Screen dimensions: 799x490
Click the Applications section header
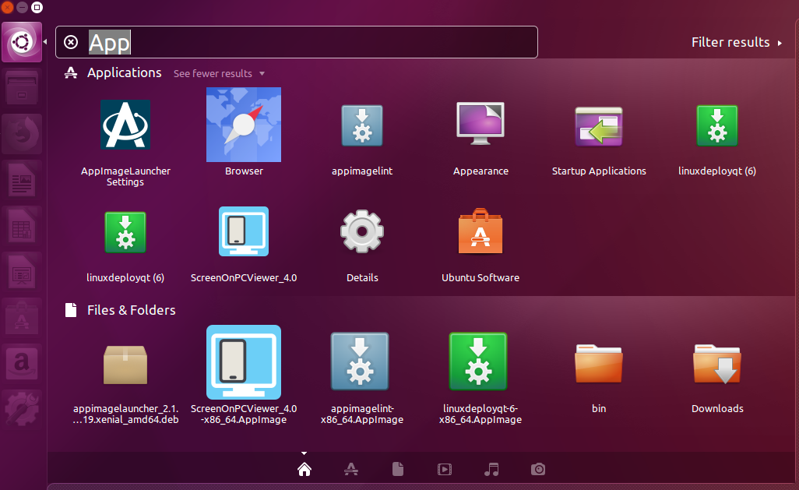(125, 73)
